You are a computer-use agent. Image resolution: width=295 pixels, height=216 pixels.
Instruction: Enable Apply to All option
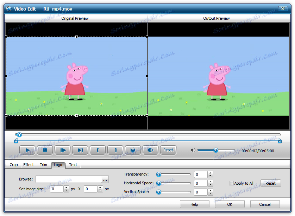pos(231,183)
